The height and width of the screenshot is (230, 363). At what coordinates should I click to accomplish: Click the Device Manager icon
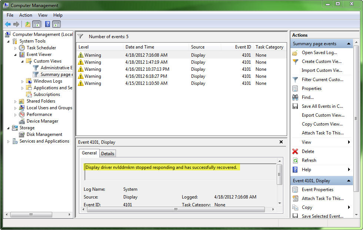[x=22, y=121]
